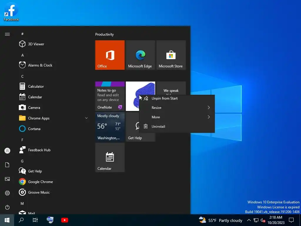Select Unpin from Start
This screenshot has height=226, width=301.
177,98
